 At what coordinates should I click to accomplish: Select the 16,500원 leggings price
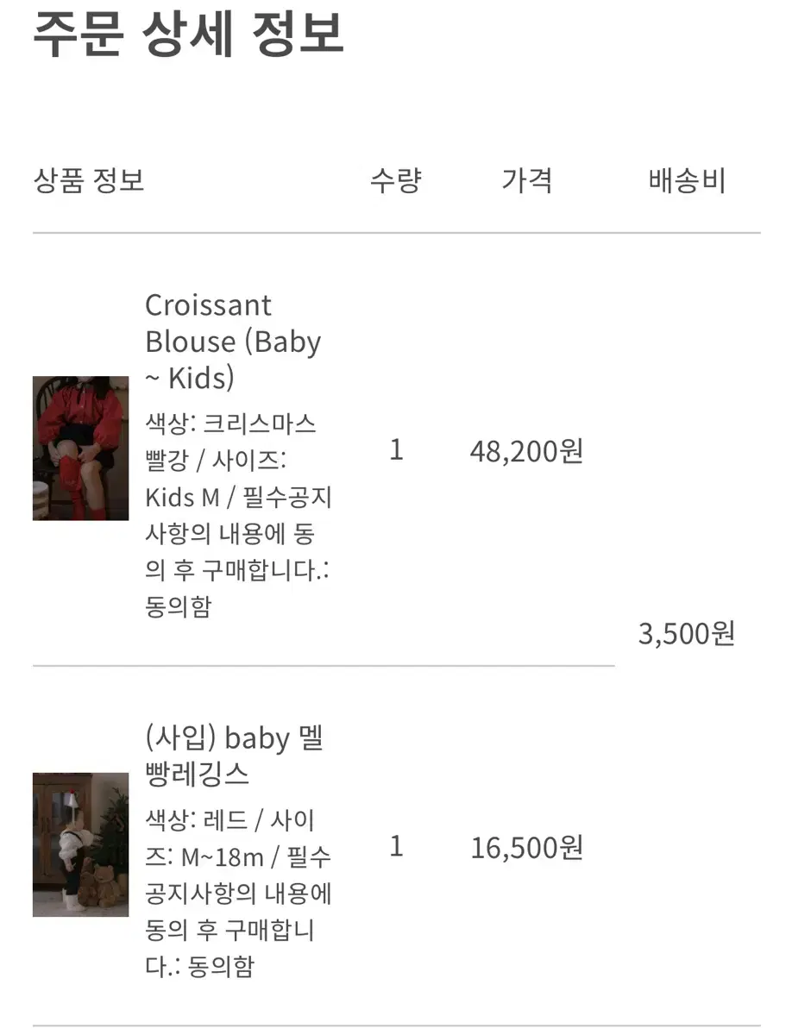pyautogui.click(x=527, y=848)
